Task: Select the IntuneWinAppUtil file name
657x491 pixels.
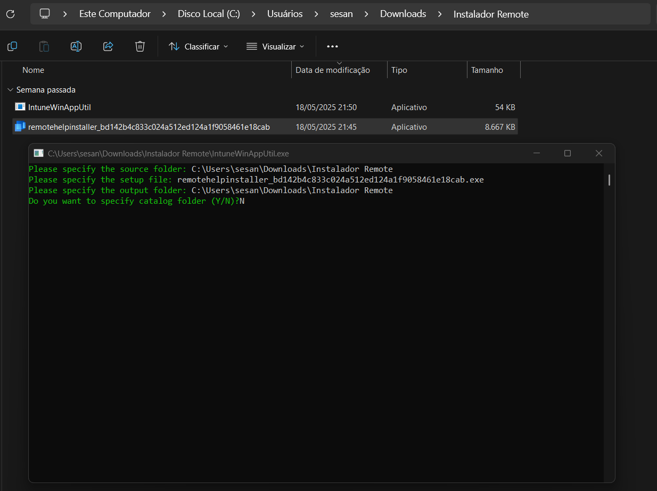Action: coord(60,107)
